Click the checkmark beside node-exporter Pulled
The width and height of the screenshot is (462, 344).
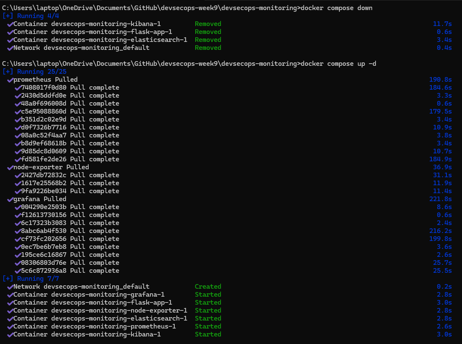pos(10,167)
